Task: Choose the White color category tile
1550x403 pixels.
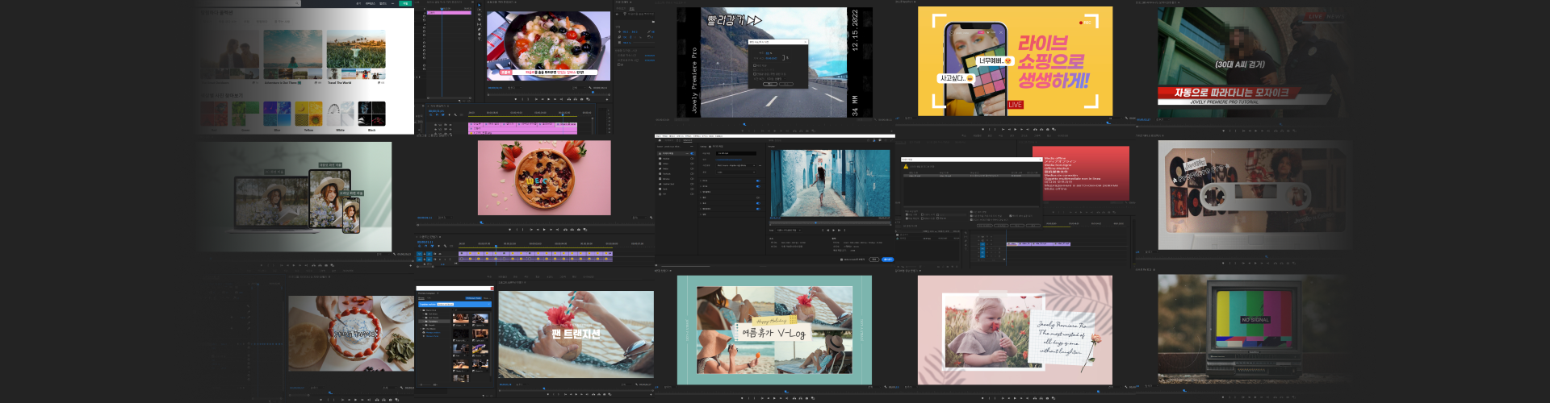Action: click(x=340, y=114)
